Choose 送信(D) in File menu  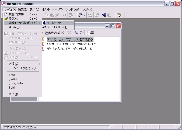(x=23, y=64)
